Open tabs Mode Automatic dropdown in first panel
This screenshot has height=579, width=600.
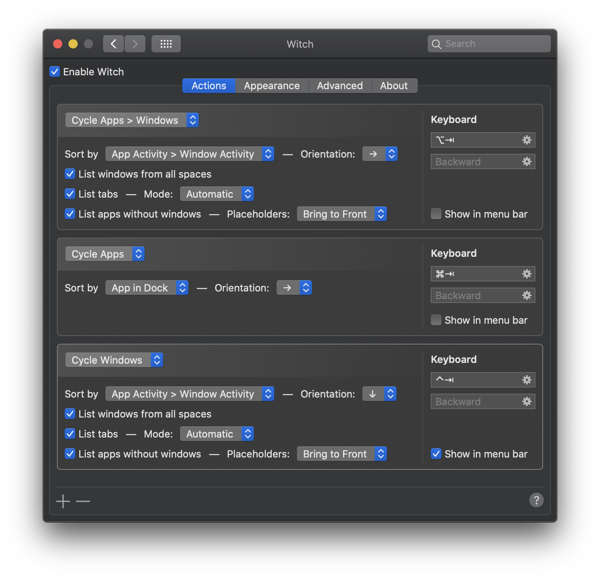[x=217, y=194]
